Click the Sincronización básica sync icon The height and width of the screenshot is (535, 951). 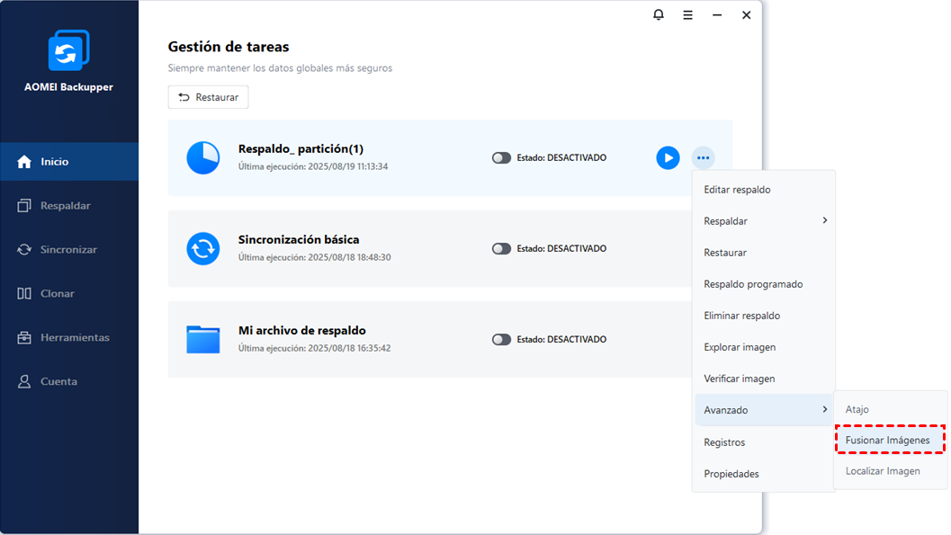coord(203,248)
